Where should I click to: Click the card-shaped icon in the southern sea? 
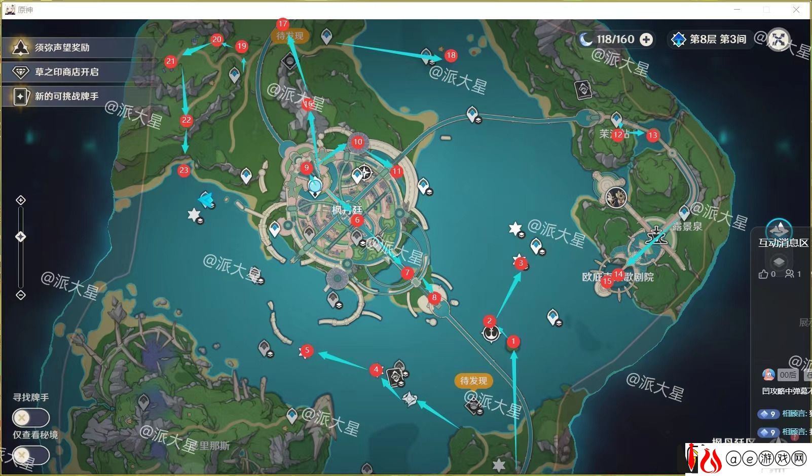click(395, 377)
